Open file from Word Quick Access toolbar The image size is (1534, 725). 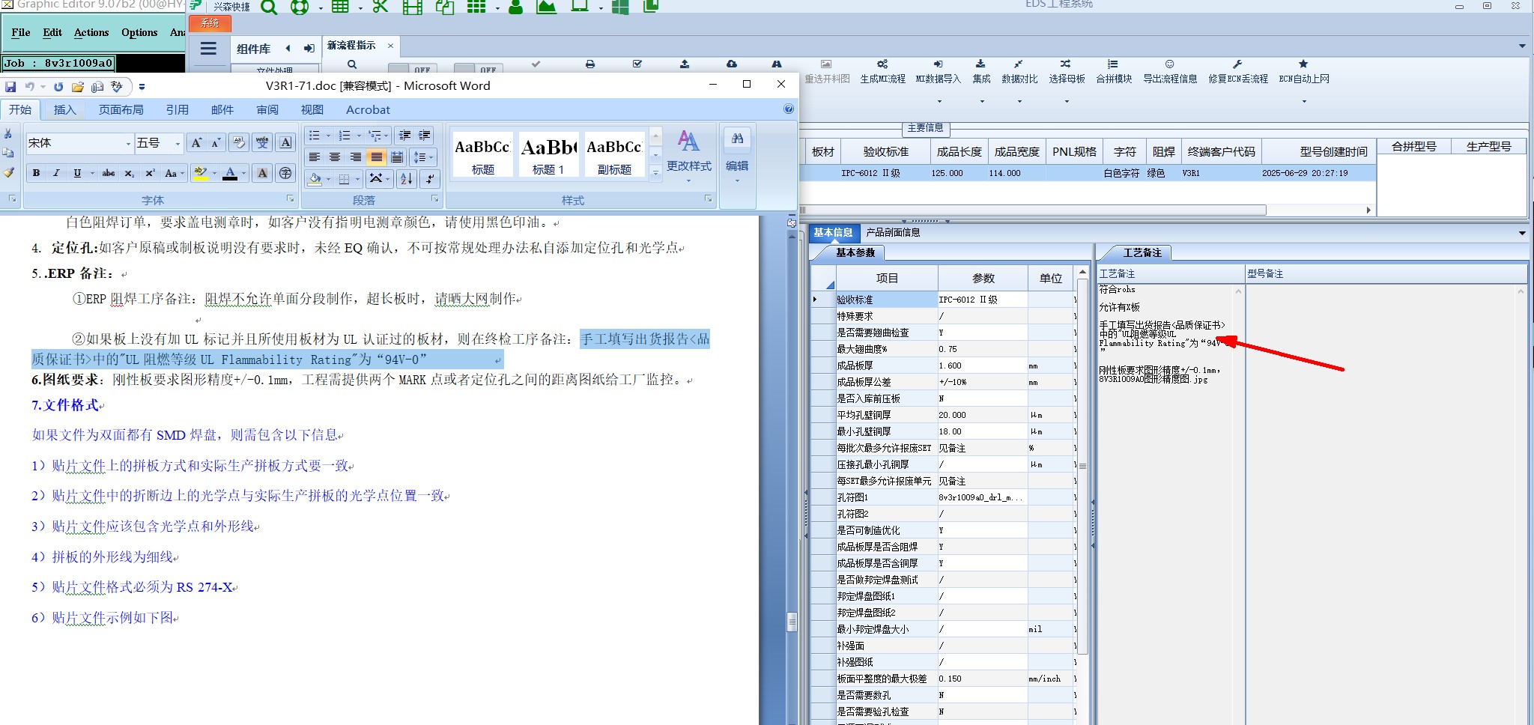[77, 87]
